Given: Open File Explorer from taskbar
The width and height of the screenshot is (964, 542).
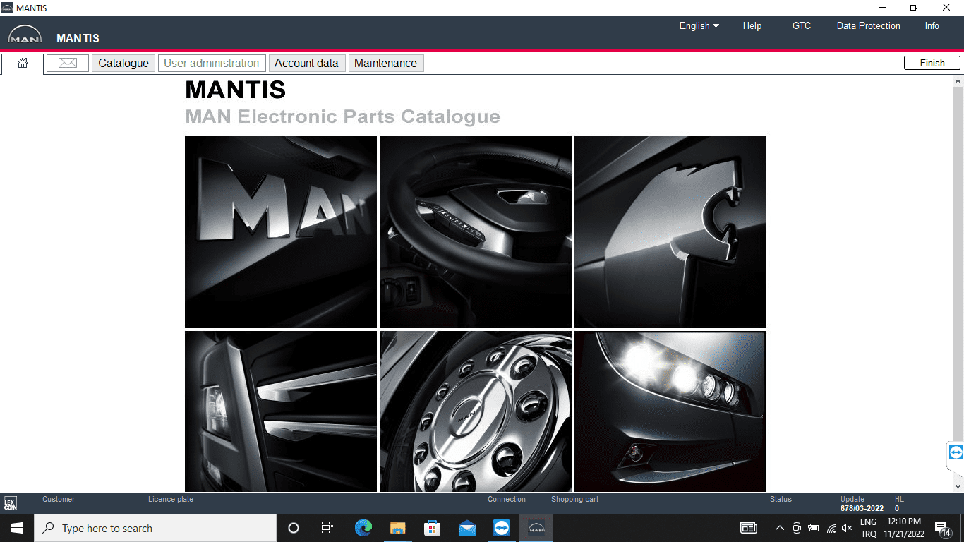Looking at the screenshot, I should 398,528.
